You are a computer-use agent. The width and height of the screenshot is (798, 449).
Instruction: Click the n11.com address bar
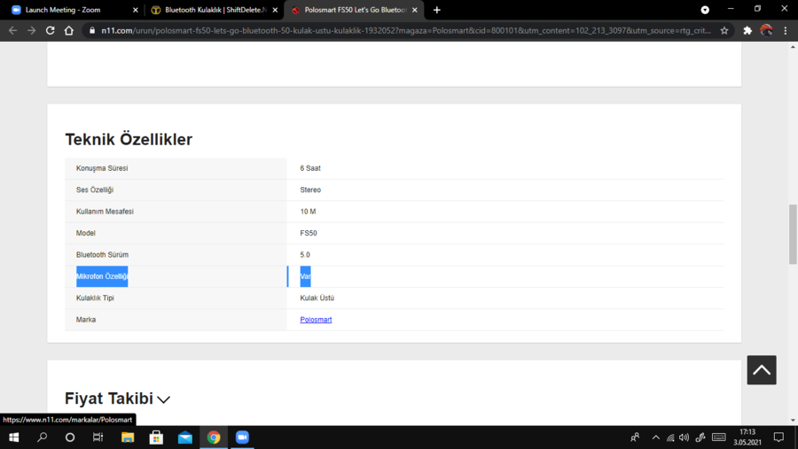[x=405, y=30]
